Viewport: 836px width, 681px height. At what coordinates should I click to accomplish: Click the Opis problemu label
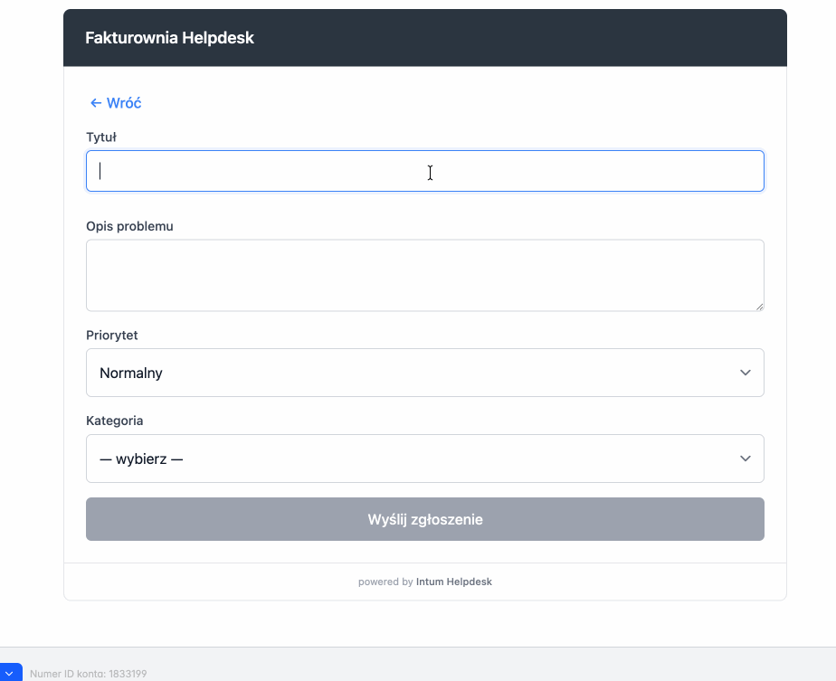pos(129,226)
